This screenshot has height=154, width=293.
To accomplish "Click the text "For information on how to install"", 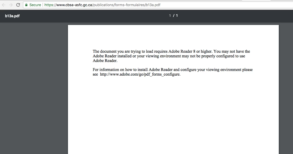I will point(120,70).
